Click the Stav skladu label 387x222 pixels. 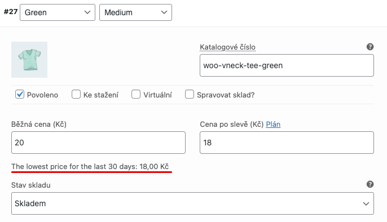[x=31, y=185]
